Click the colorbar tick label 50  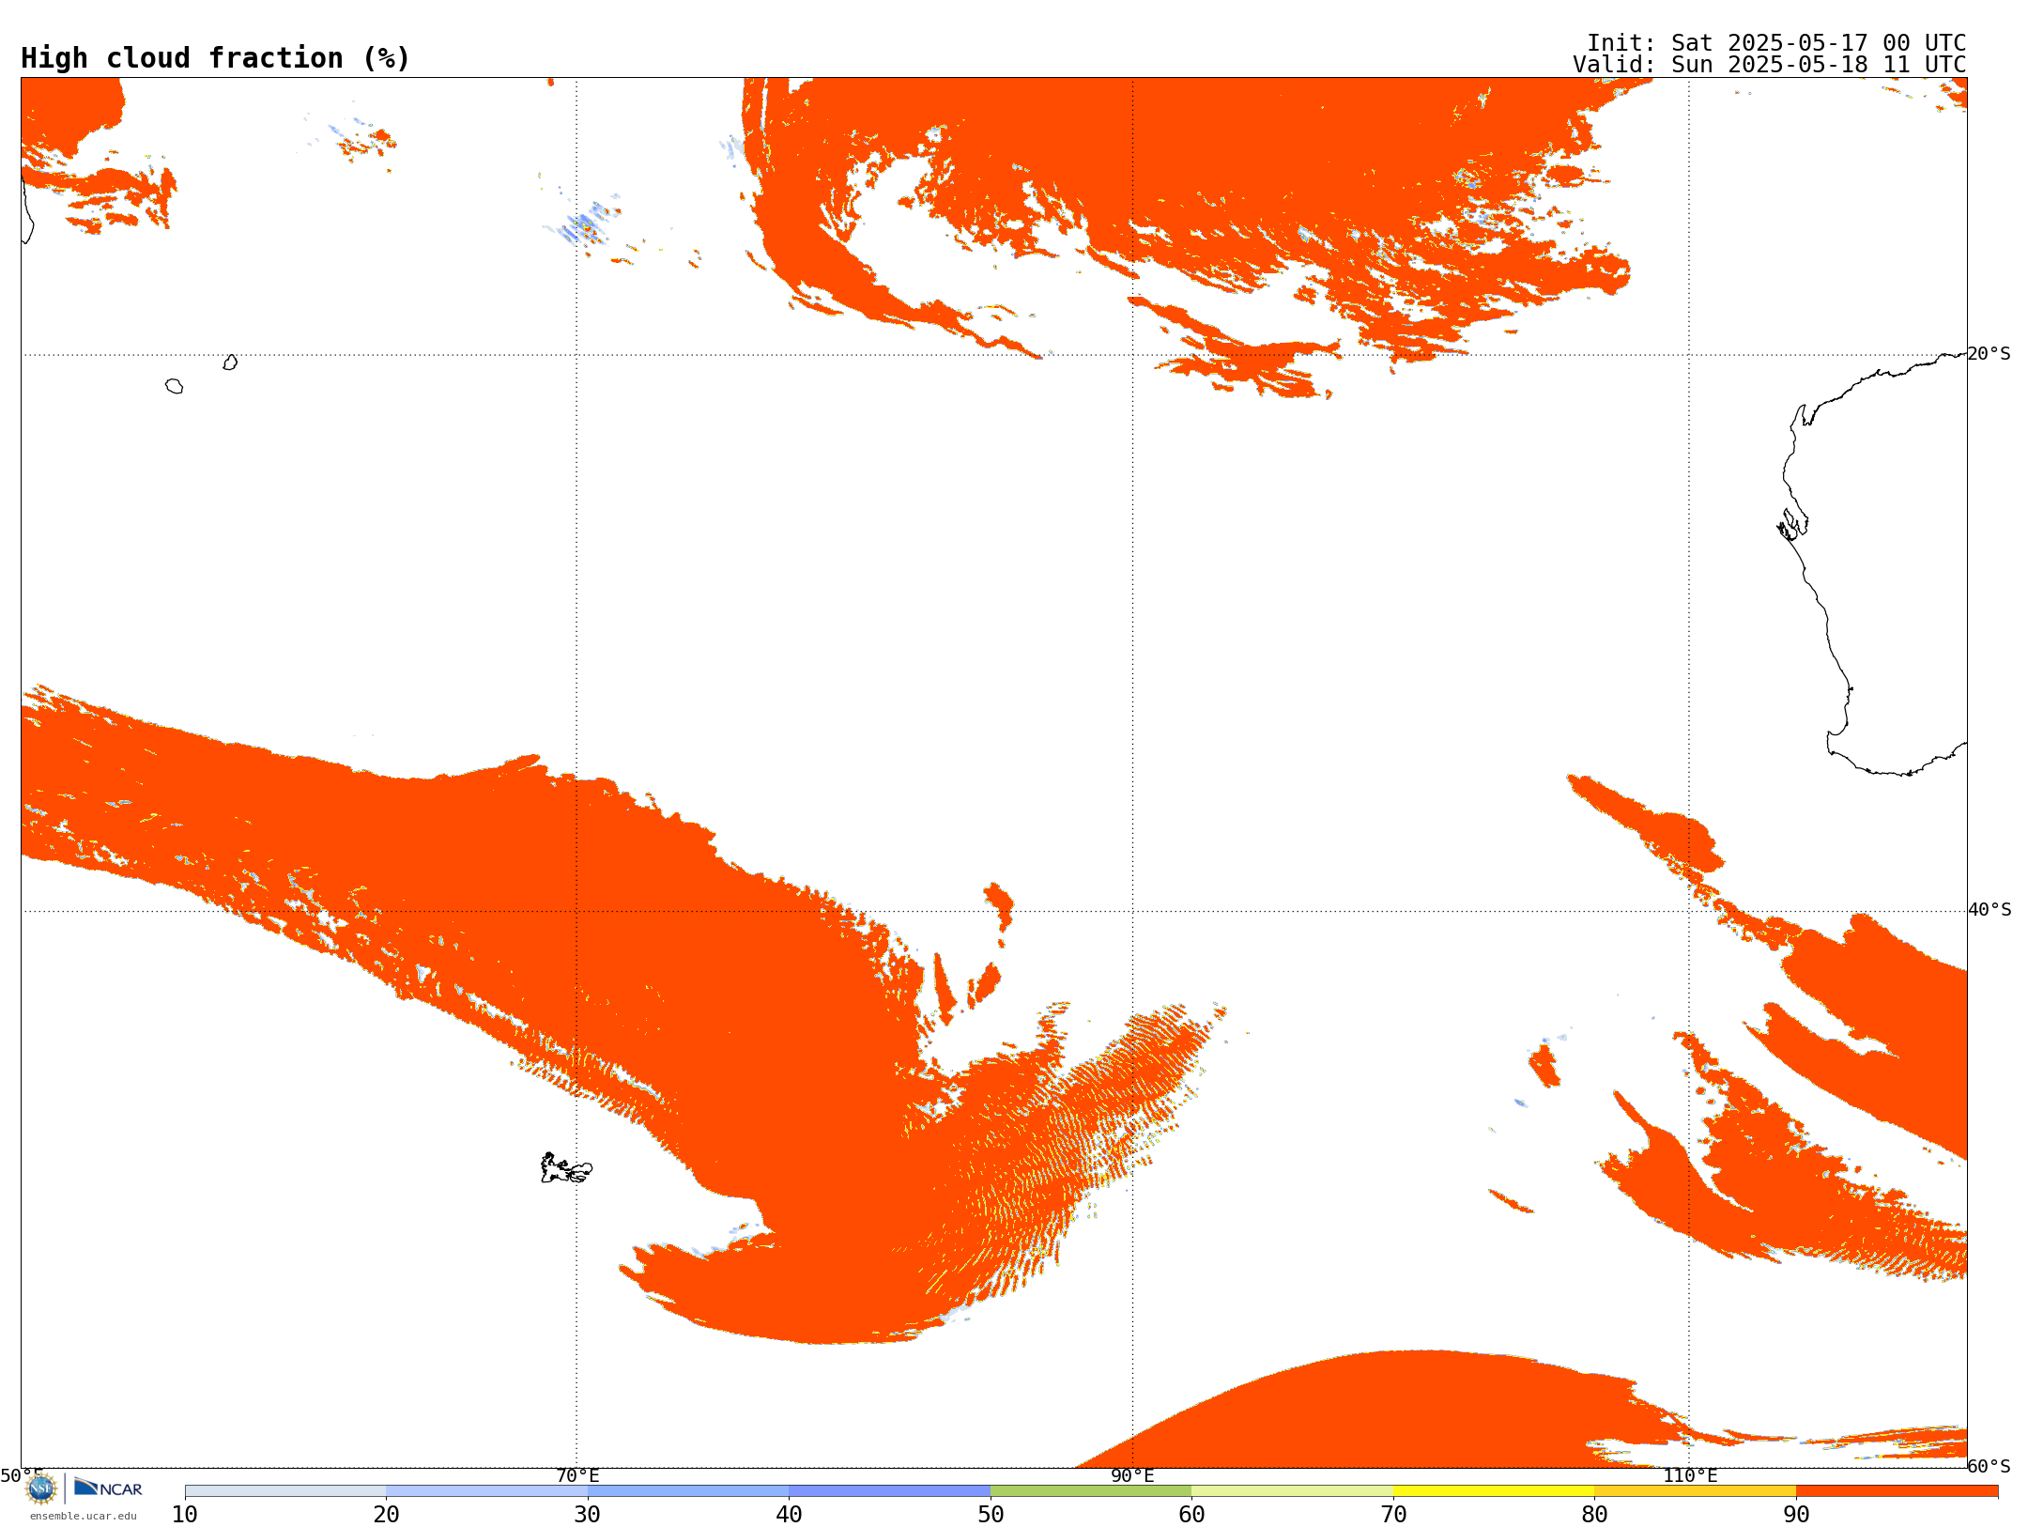991,1514
